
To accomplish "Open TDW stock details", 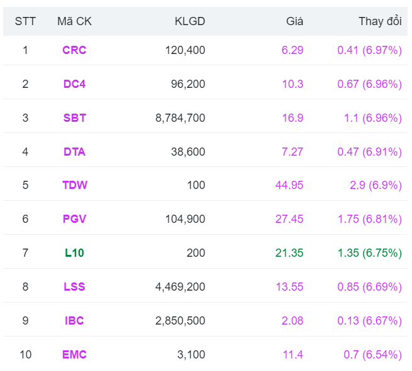I will pos(74,185).
